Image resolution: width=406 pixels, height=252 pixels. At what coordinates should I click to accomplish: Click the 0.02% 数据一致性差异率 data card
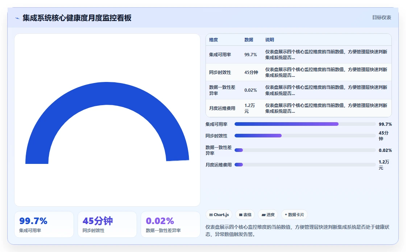click(x=170, y=224)
